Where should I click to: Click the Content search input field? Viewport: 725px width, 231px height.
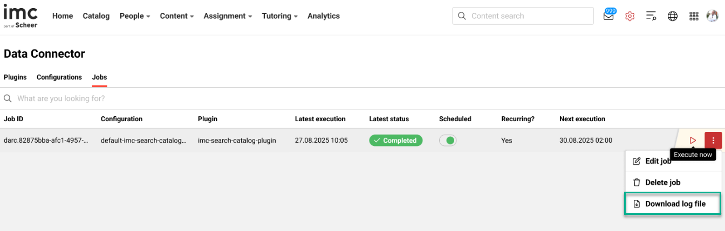pos(523,16)
